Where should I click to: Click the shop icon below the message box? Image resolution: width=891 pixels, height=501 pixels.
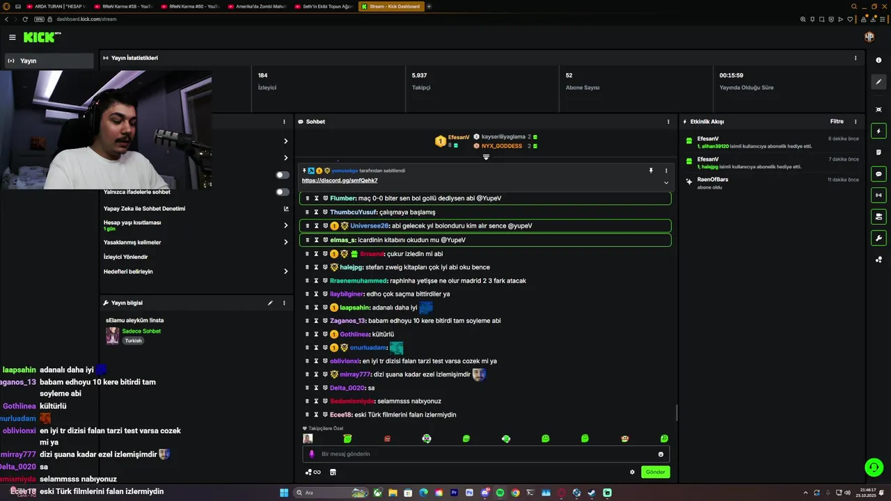point(333,472)
